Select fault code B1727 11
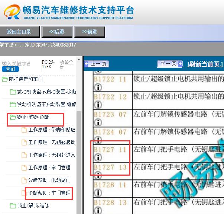The height and width of the screenshot is (214, 224). pos(110,150)
